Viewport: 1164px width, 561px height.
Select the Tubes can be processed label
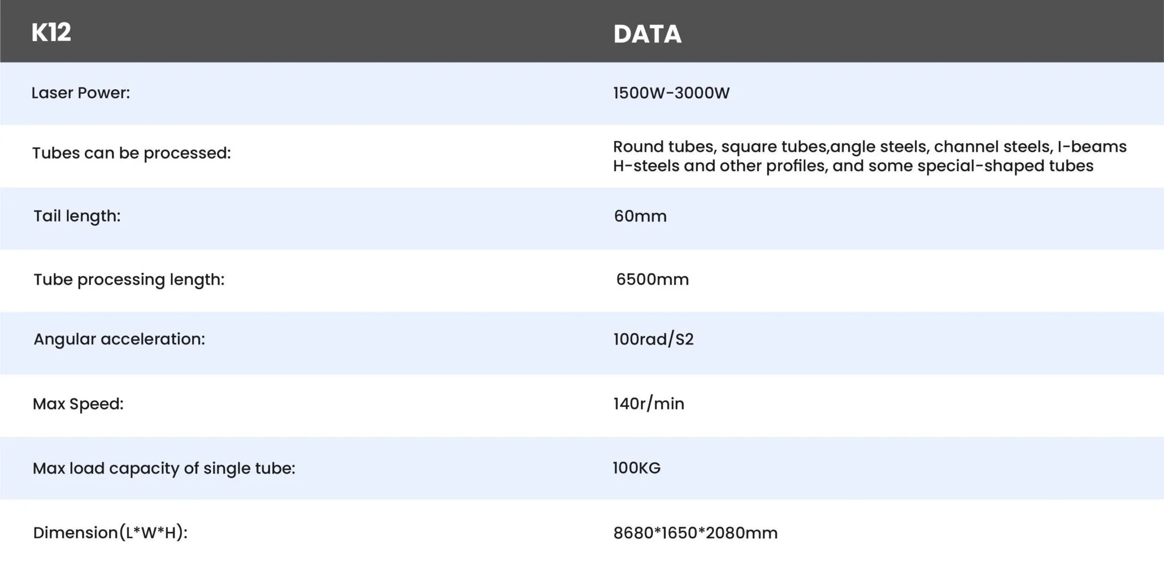(x=131, y=153)
